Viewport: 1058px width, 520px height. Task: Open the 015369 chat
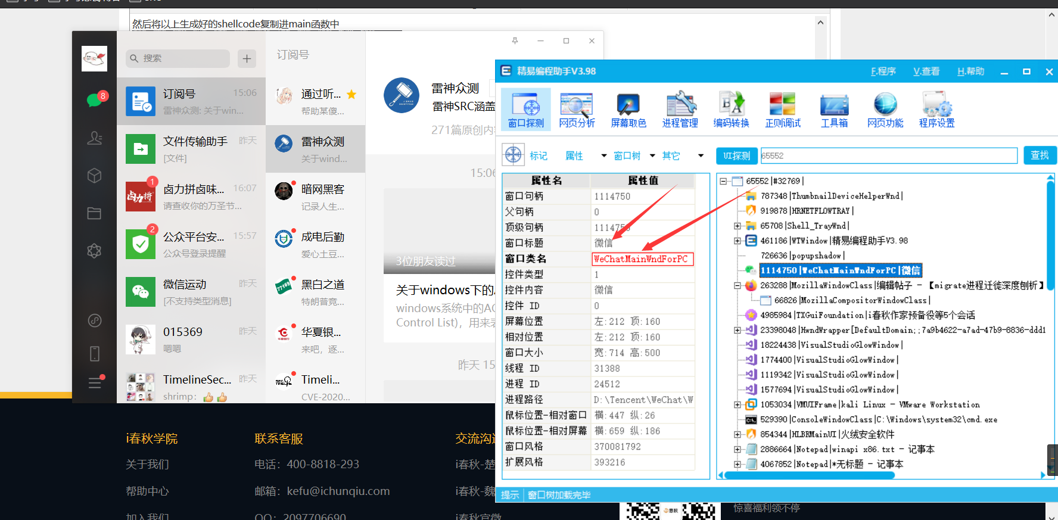click(x=191, y=340)
